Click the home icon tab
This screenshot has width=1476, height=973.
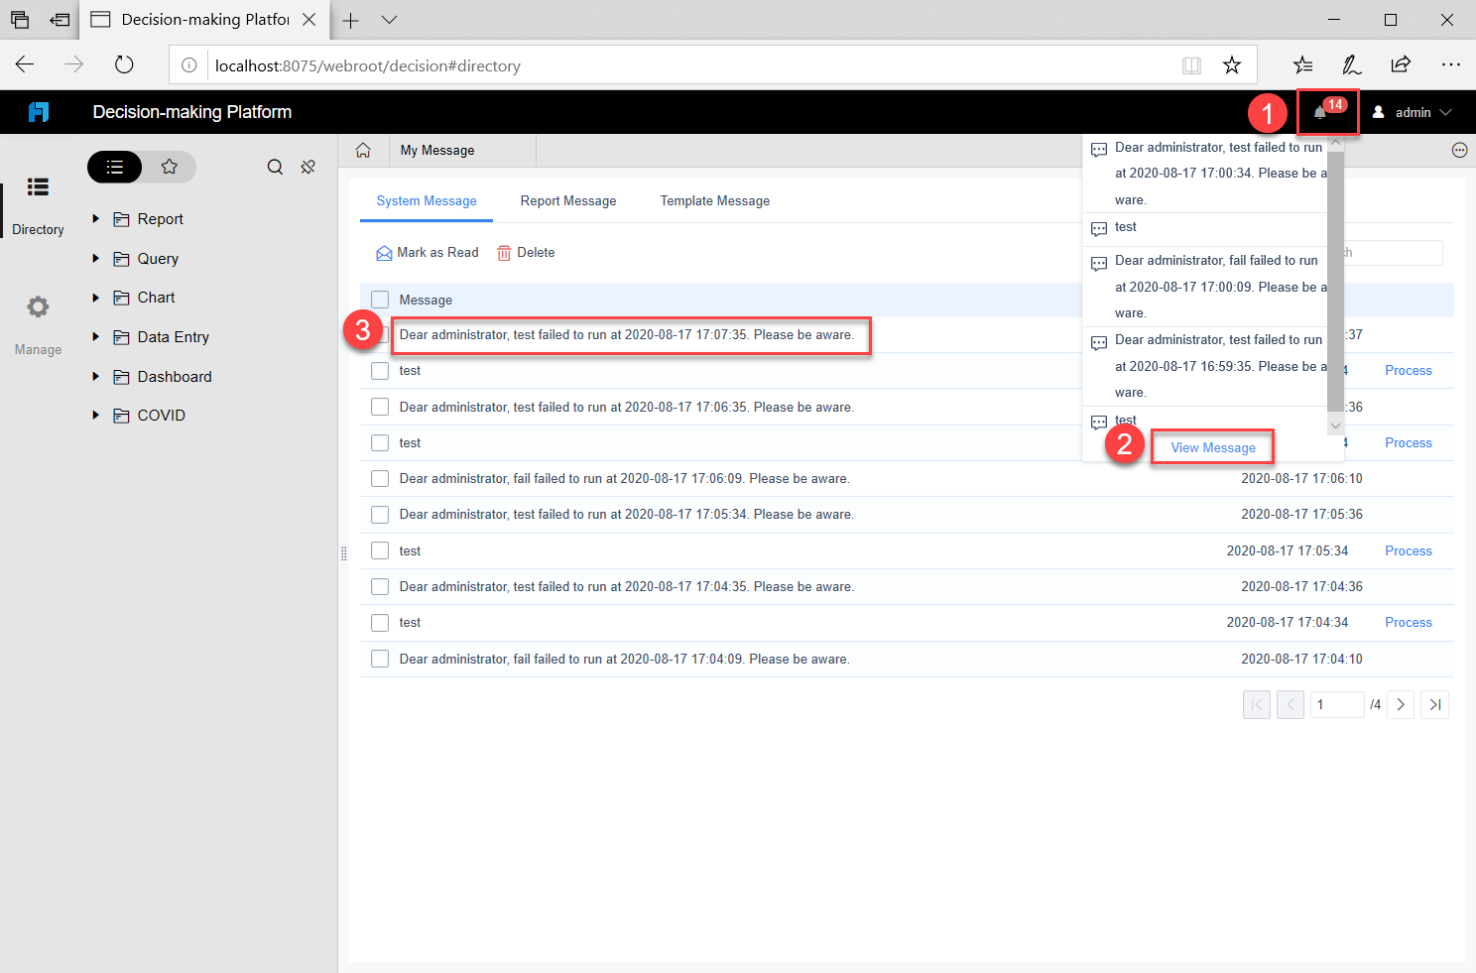click(363, 149)
